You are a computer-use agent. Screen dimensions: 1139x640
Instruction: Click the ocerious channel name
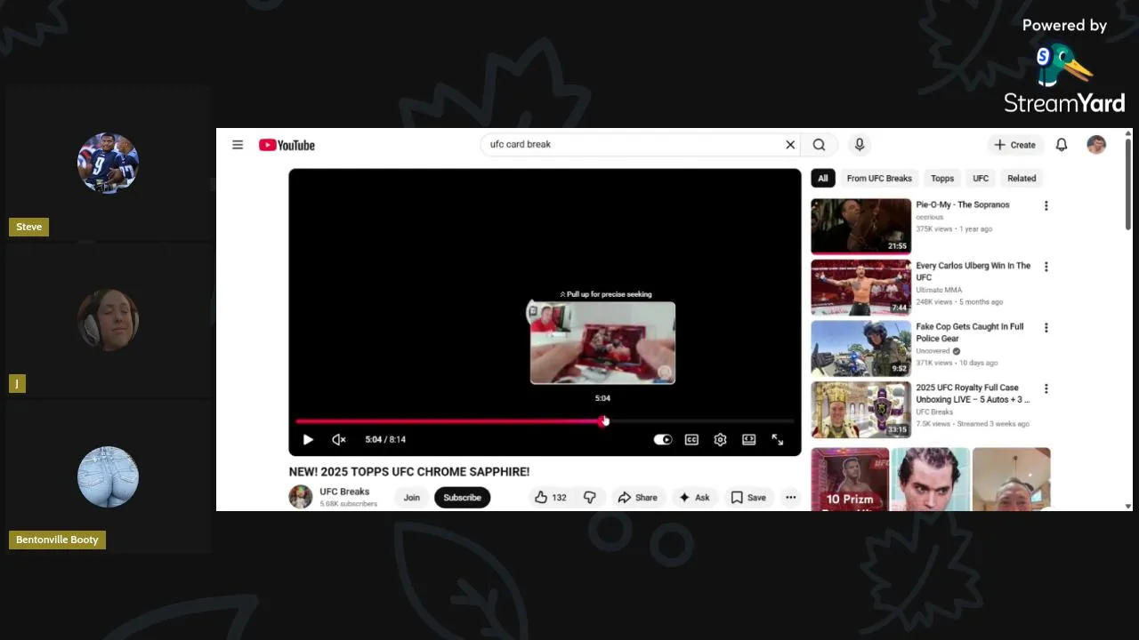[930, 217]
